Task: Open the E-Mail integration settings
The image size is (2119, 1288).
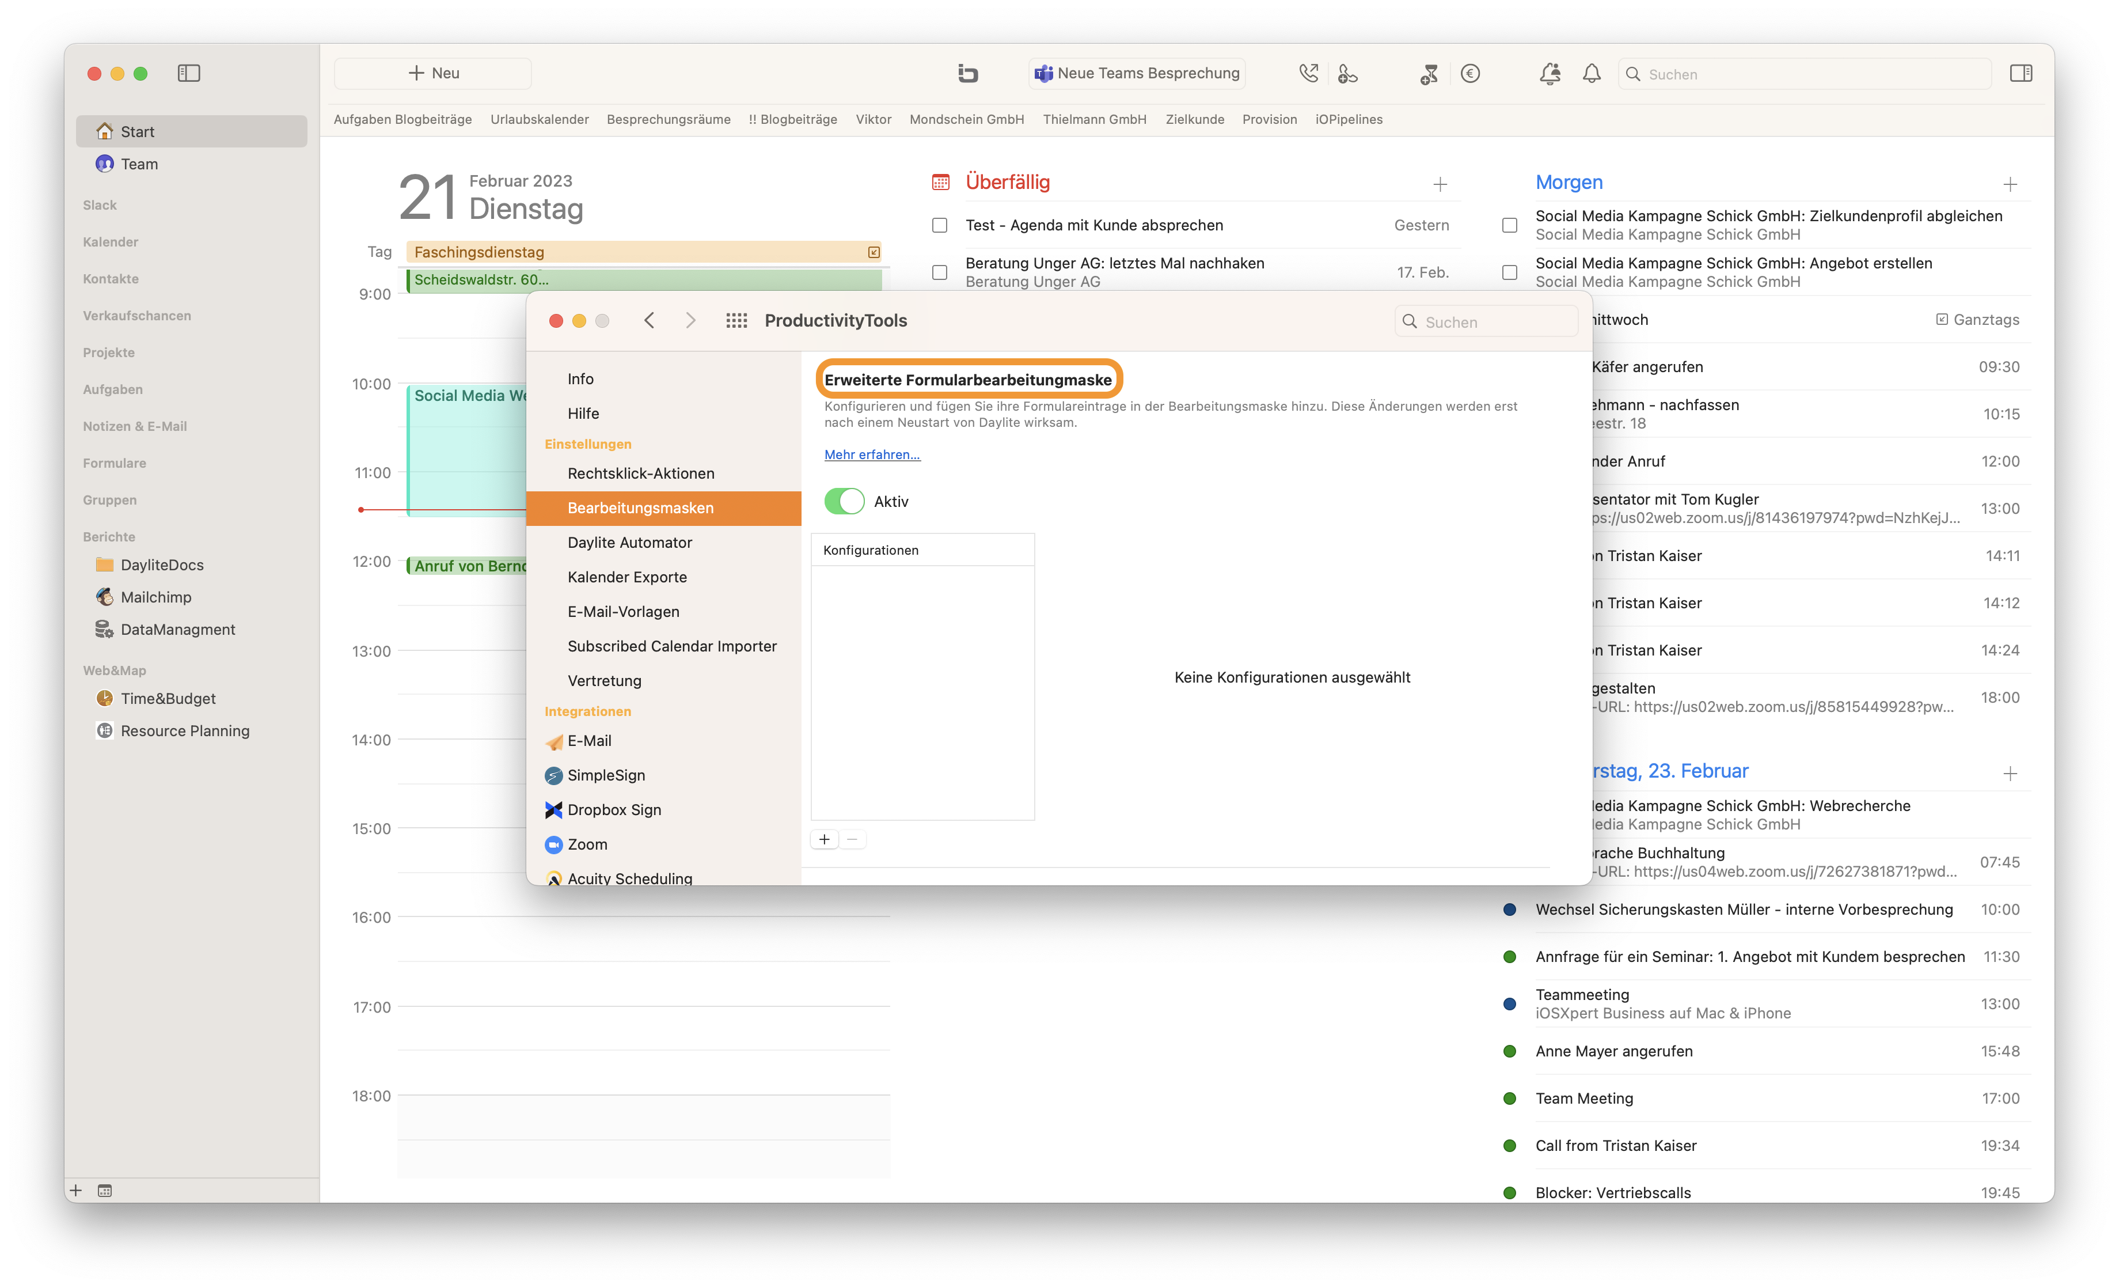Action: coord(589,741)
